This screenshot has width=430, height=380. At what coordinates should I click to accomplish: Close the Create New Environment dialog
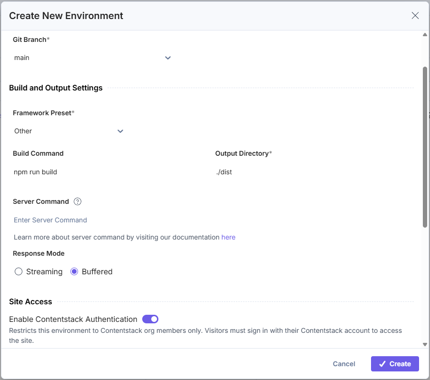pyautogui.click(x=415, y=16)
